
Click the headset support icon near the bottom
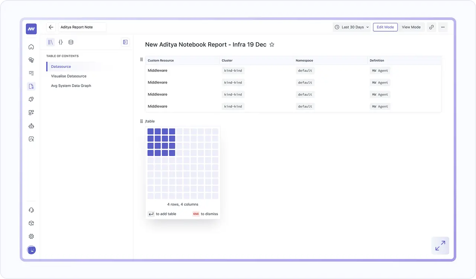click(31, 209)
